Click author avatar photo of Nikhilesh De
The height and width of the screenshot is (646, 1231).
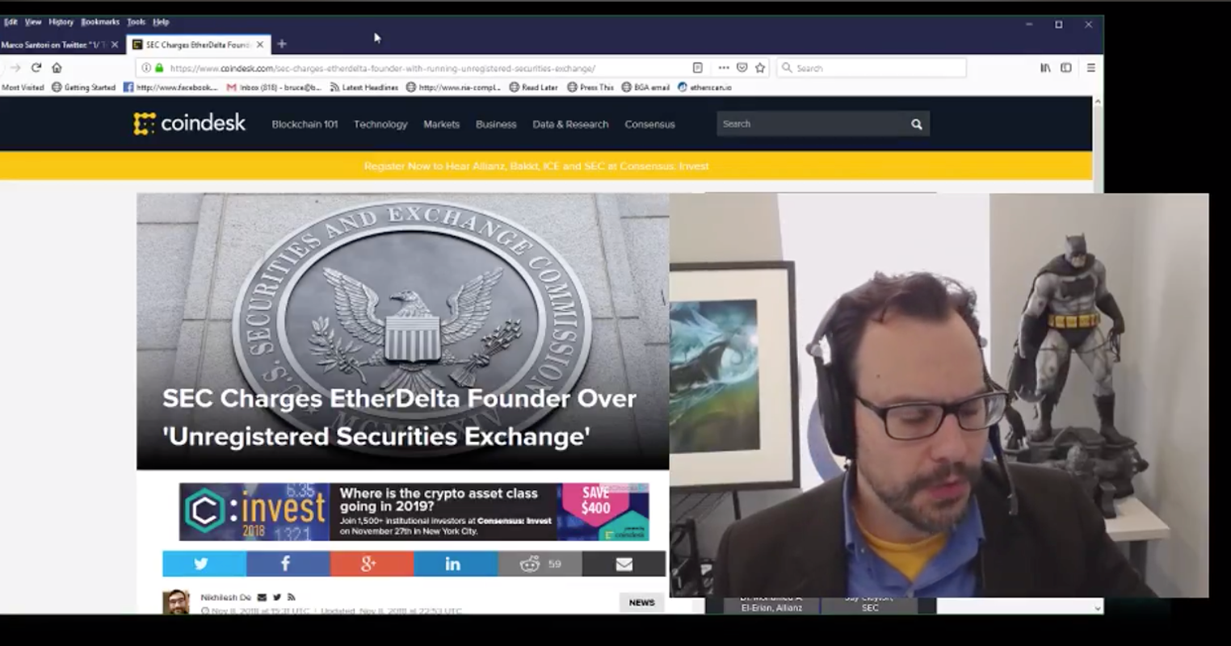pyautogui.click(x=176, y=602)
